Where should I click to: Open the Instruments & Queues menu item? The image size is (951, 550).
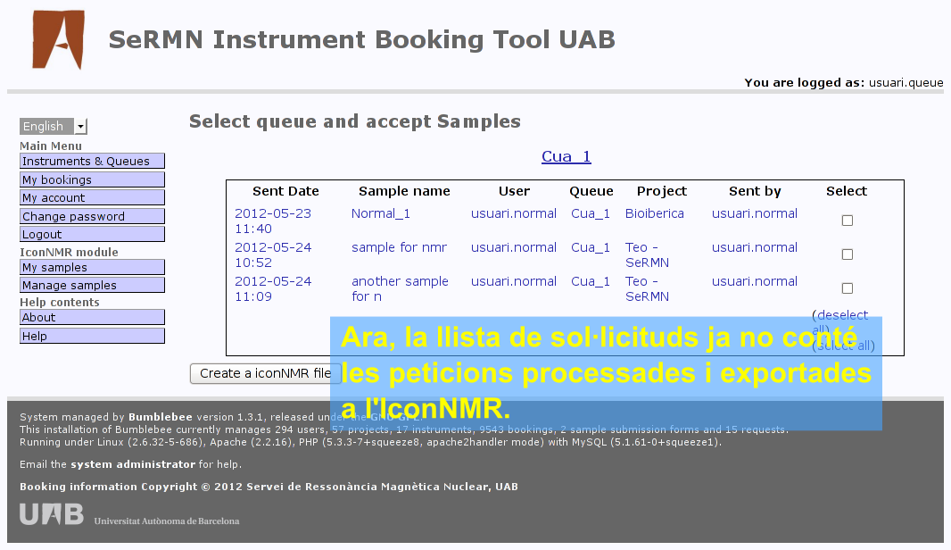click(x=92, y=161)
